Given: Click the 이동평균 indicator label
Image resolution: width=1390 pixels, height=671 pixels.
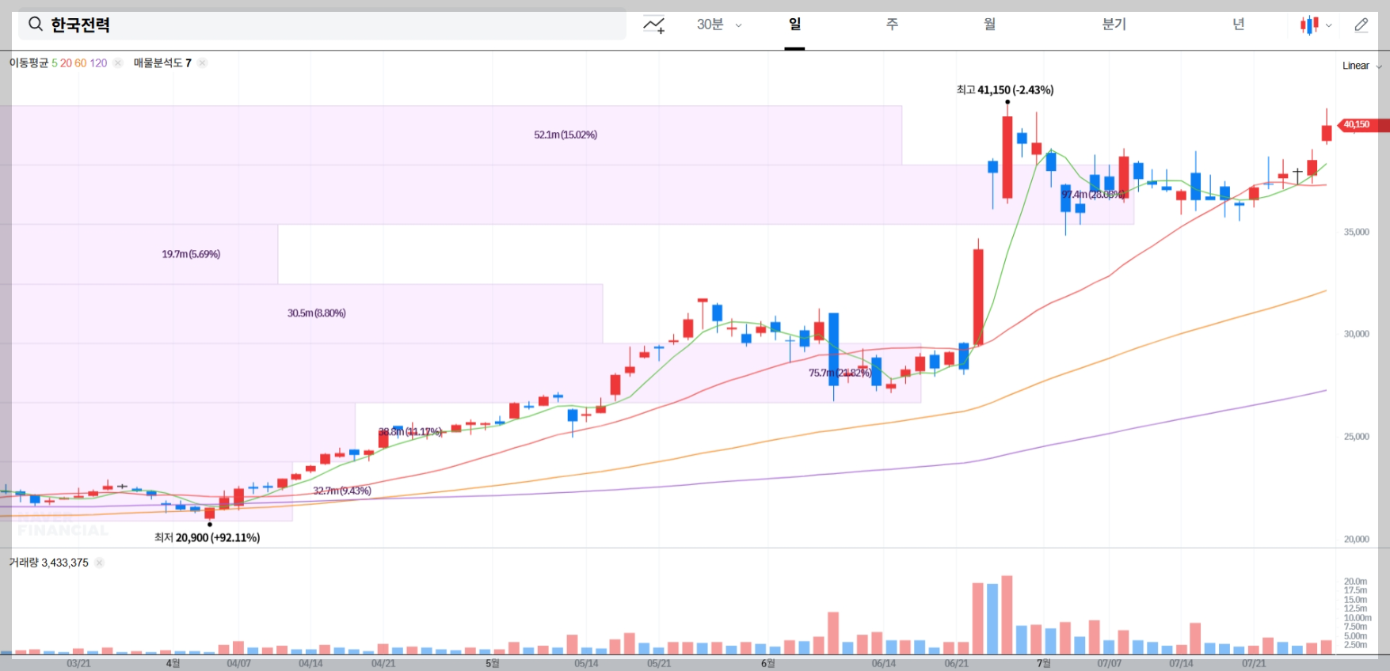Looking at the screenshot, I should pos(29,63).
